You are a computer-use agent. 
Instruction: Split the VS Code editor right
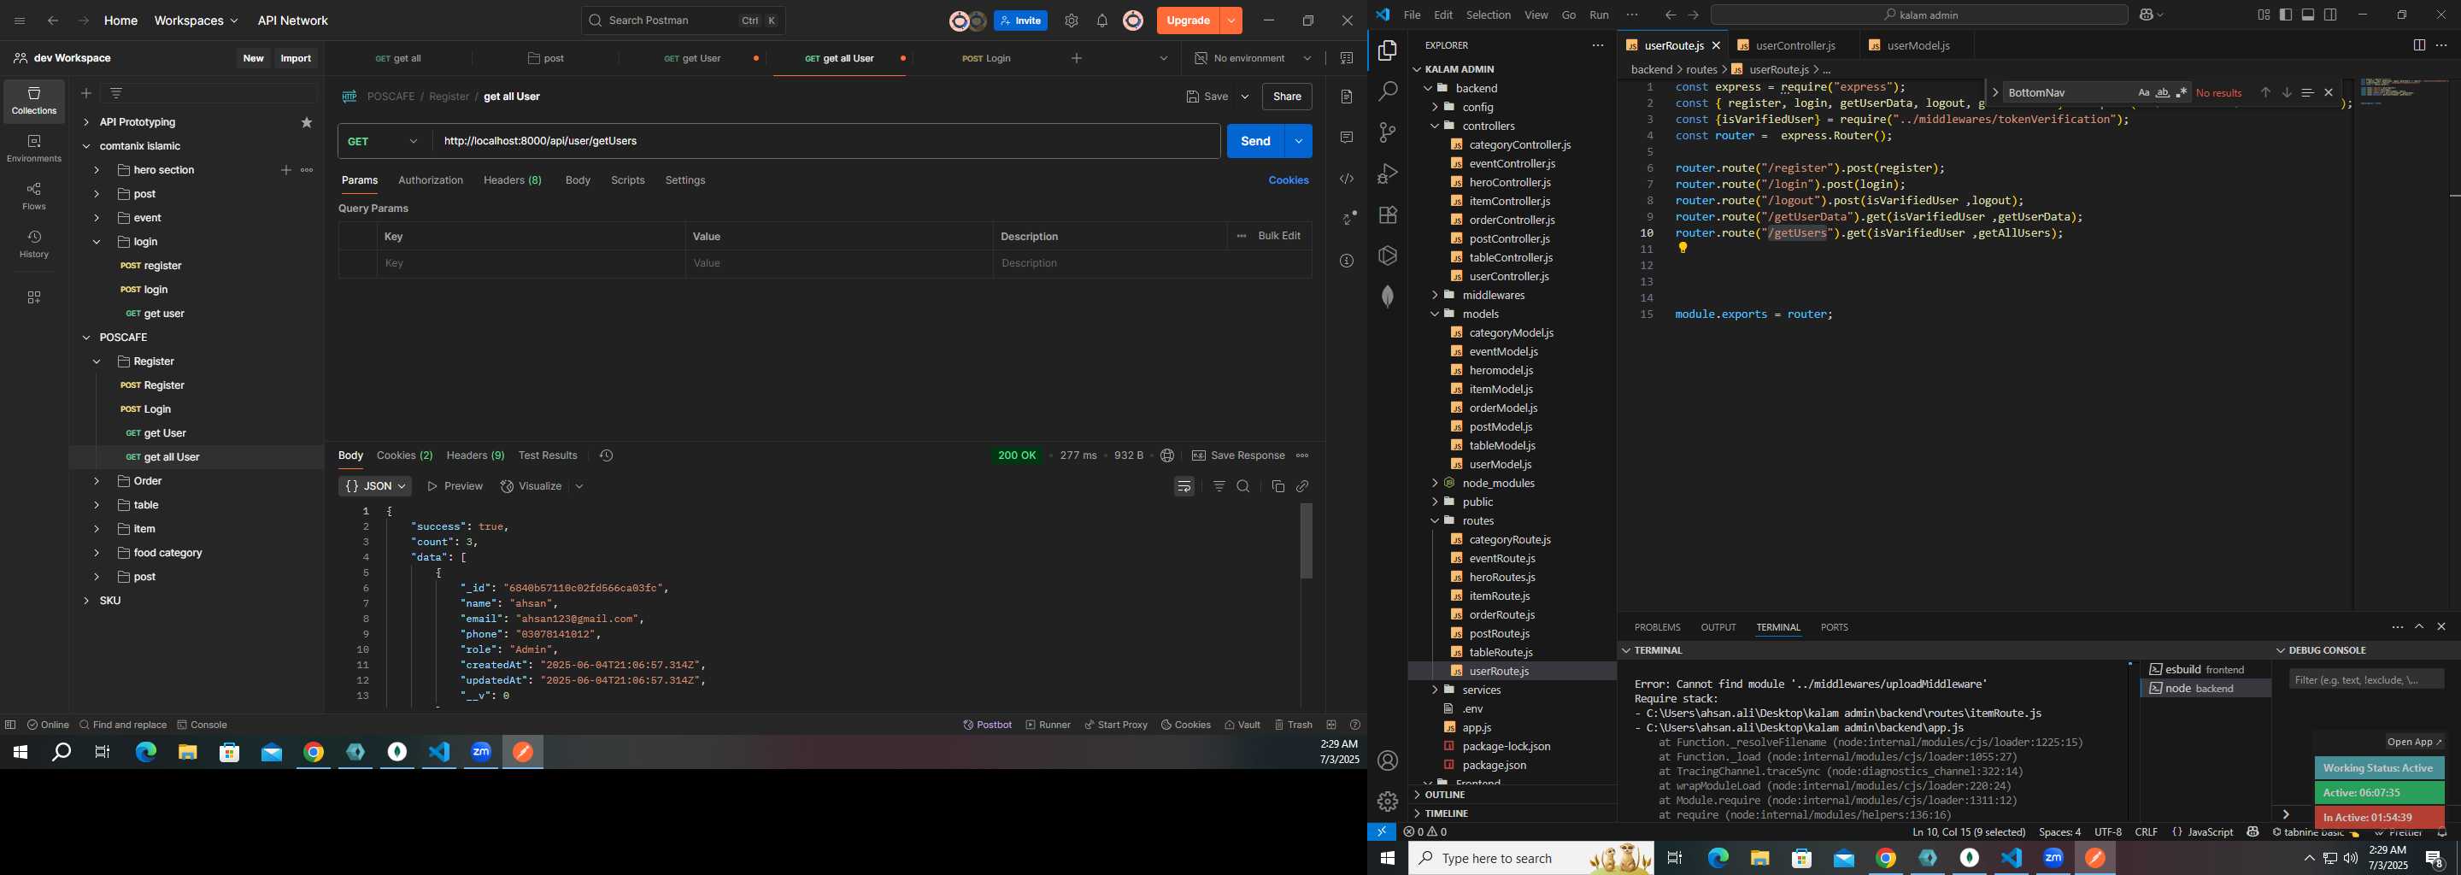[x=2419, y=45]
